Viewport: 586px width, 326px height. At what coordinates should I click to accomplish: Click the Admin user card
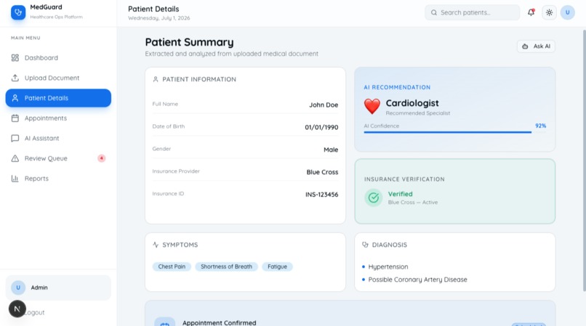[58, 288]
